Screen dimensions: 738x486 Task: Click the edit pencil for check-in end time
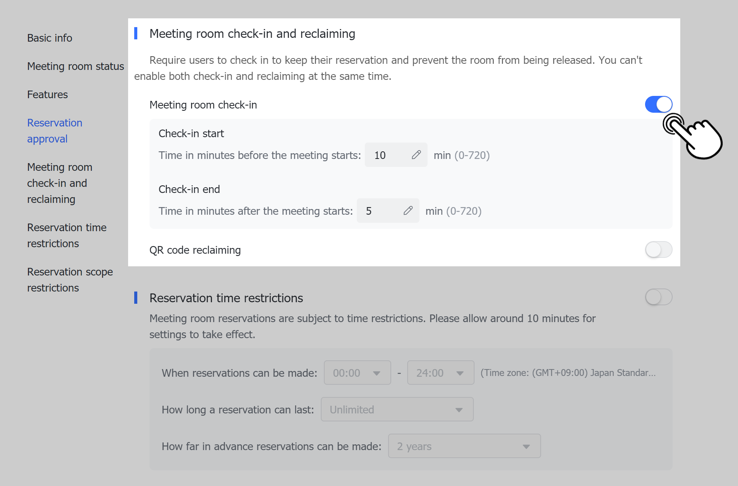(x=408, y=211)
